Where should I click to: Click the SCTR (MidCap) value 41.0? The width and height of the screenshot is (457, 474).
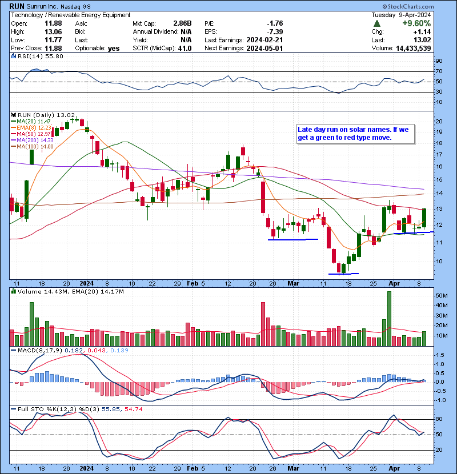point(185,49)
